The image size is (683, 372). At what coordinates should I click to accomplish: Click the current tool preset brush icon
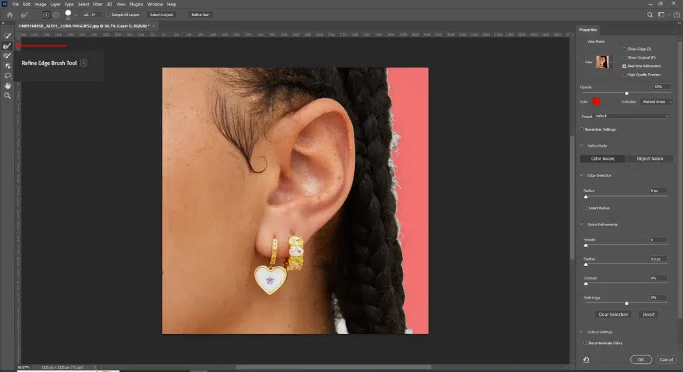[25, 15]
